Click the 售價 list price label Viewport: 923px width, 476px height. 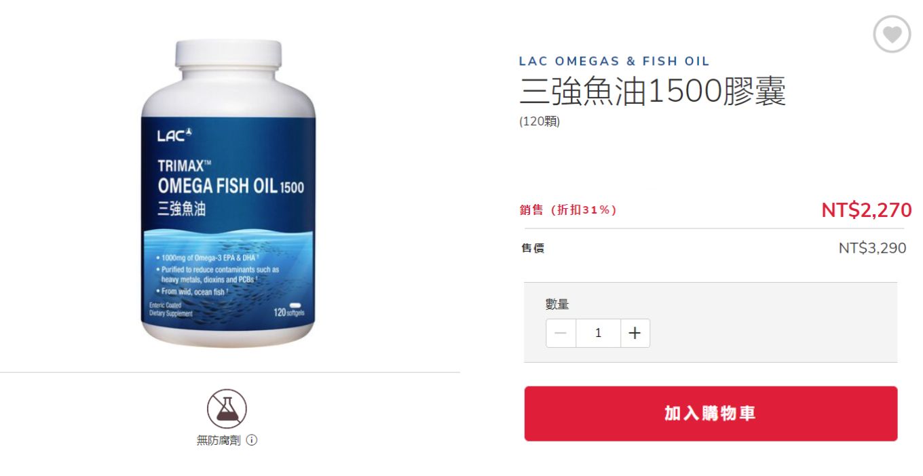(532, 248)
